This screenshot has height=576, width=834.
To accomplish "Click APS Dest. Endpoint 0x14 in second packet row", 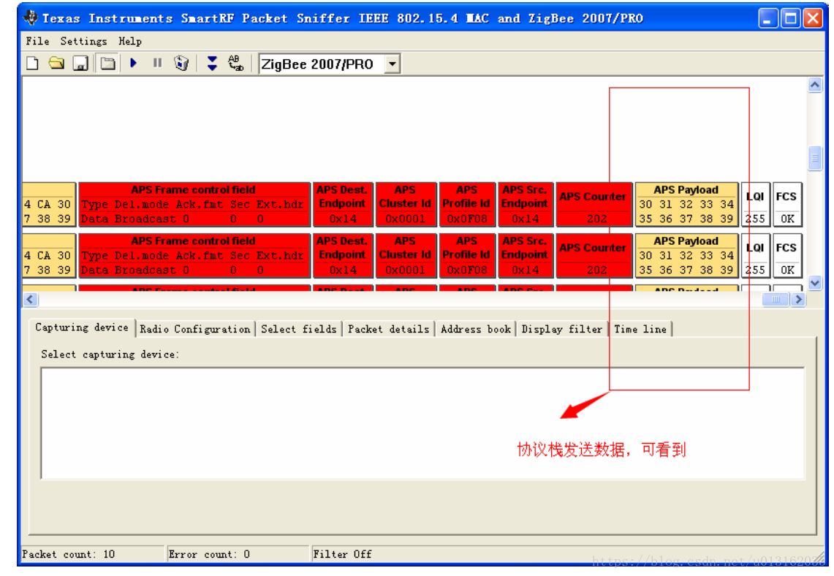I will tap(343, 256).
